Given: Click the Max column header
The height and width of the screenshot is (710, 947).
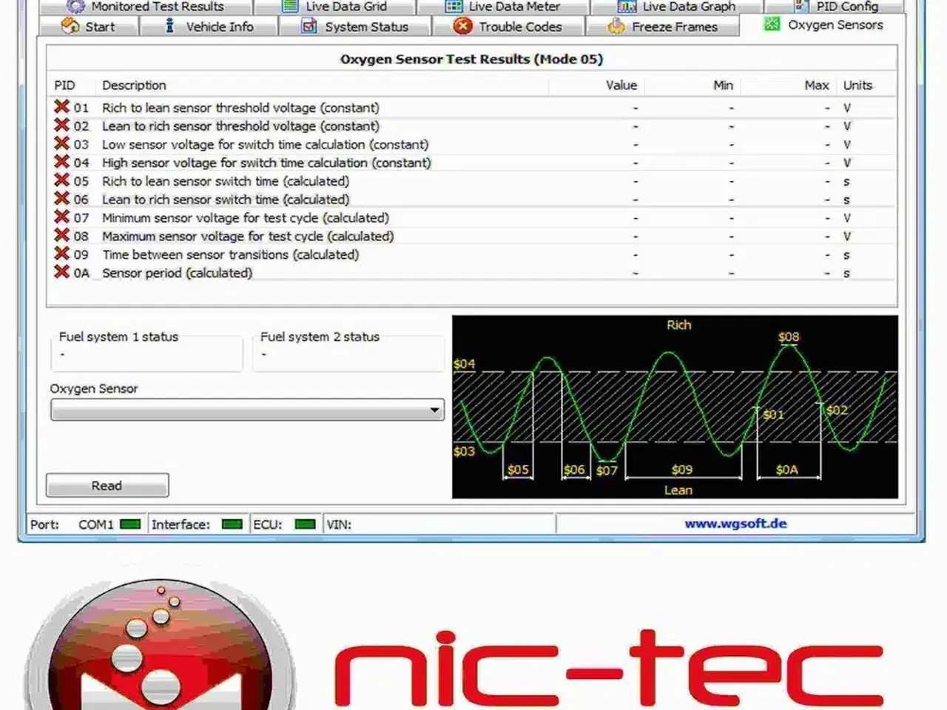Looking at the screenshot, I should click(817, 85).
